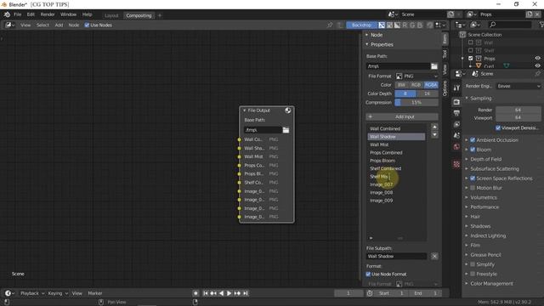
Task: Collapse the Sampling panel
Action: point(480,99)
